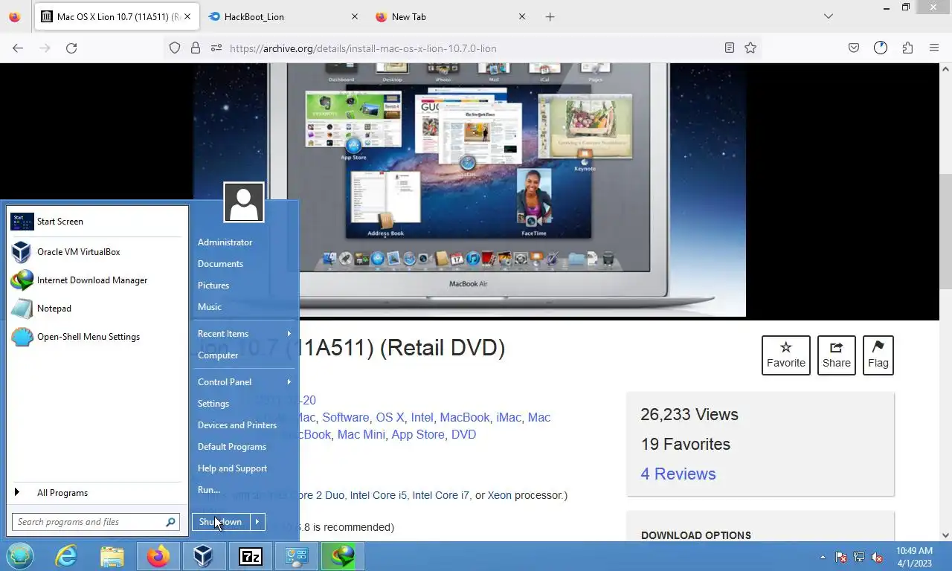Open the Control Panel taskbar icon
Viewport: 952px width, 571px height.
(296, 556)
